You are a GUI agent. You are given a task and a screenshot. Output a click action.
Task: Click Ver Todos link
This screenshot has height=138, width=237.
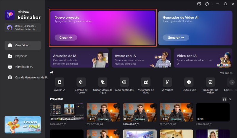226,73
